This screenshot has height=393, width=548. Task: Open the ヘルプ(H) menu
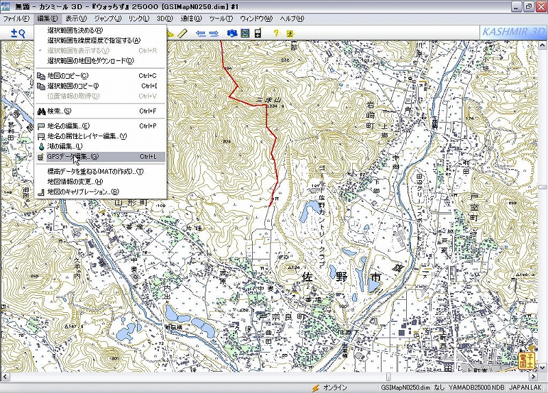click(292, 18)
